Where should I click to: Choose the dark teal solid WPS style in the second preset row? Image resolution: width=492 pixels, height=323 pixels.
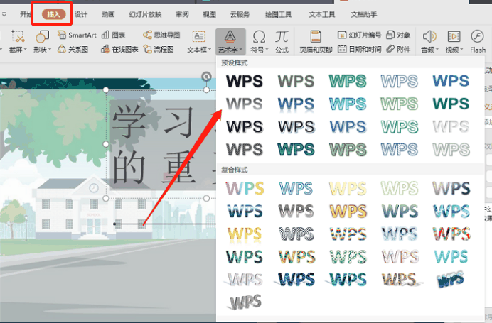click(x=451, y=104)
